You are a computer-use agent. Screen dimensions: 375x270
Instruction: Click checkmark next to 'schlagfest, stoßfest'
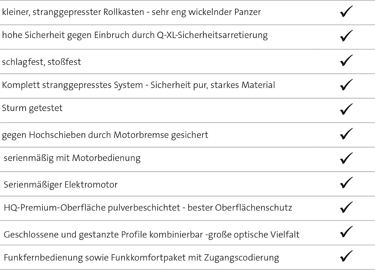click(346, 60)
